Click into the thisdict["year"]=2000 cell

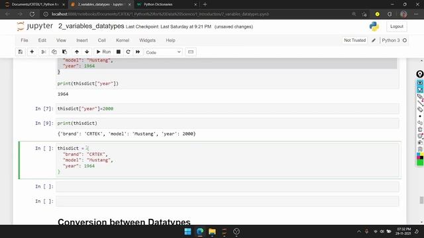[x=227, y=108]
